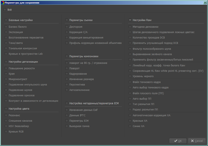Viewport: 208px width, 146px height.
Task: Tick "Файл темнового кадра"
Action: (130, 82)
